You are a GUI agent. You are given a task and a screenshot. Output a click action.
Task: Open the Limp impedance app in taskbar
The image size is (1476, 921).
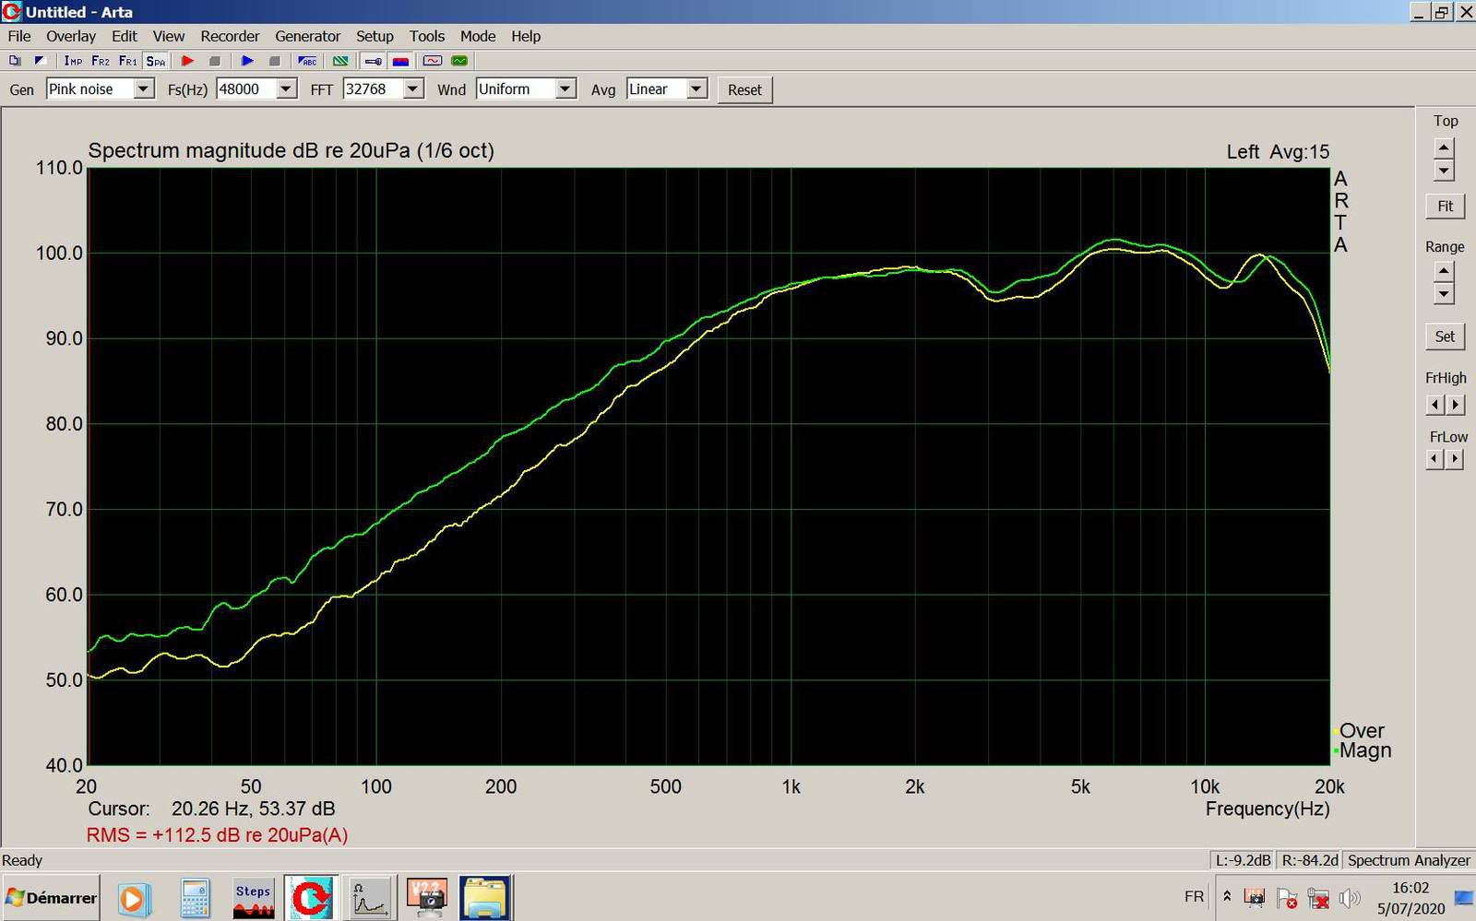(370, 898)
